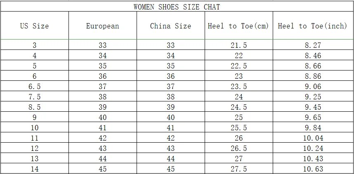
Task: Click the 9.06 inch cell
Action: tap(313, 87)
